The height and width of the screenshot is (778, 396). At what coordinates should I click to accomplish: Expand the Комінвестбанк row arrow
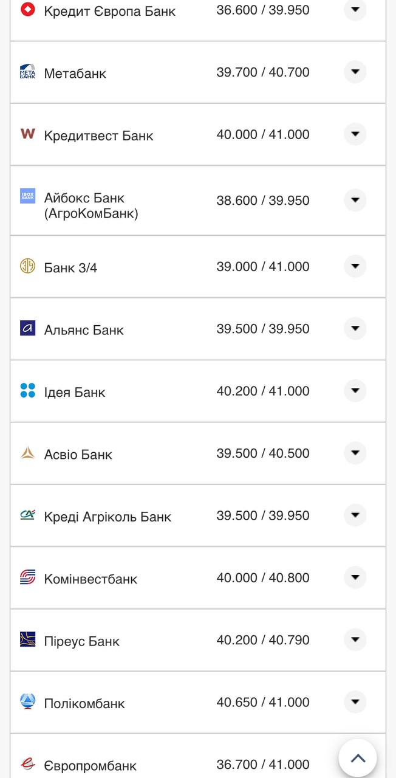[x=355, y=577]
